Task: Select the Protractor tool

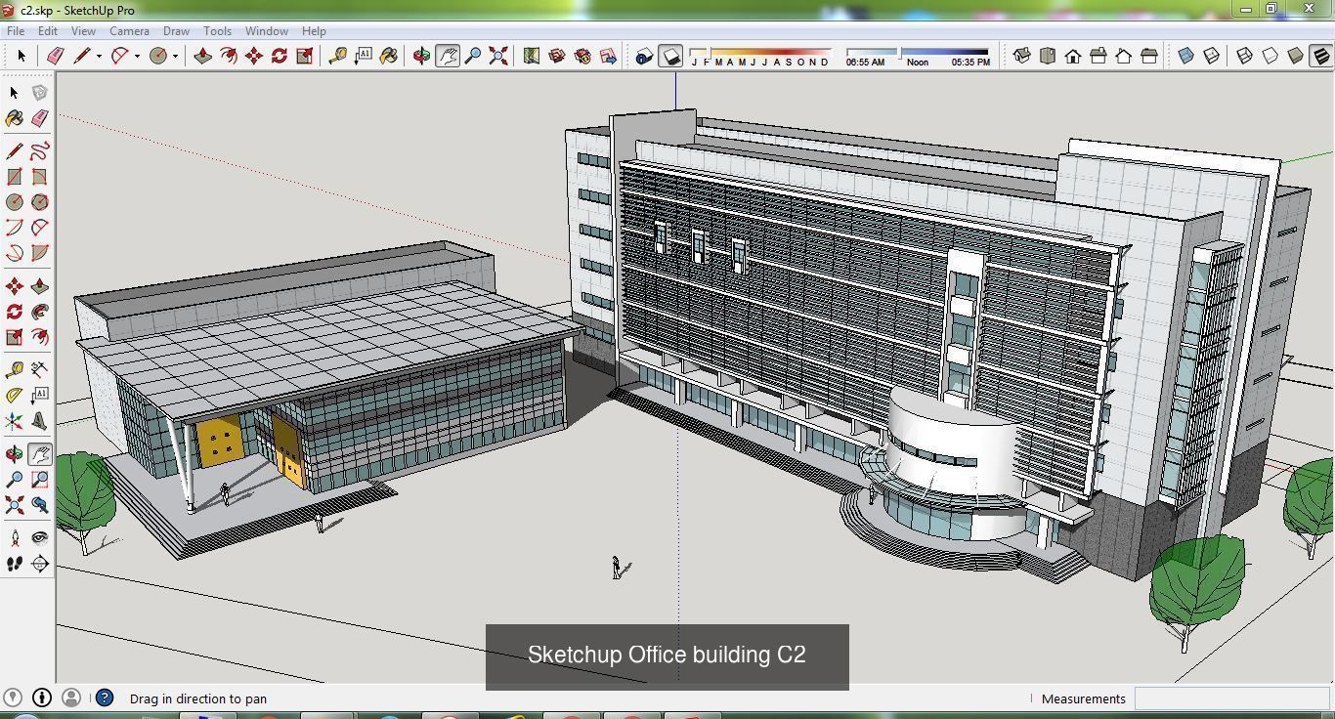Action: click(14, 396)
